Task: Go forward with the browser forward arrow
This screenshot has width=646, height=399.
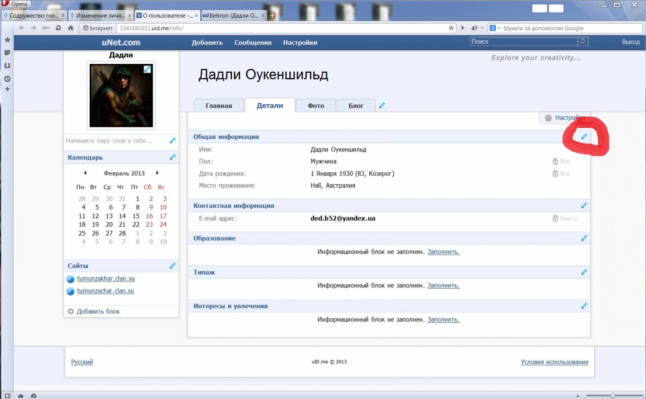Action: point(33,28)
